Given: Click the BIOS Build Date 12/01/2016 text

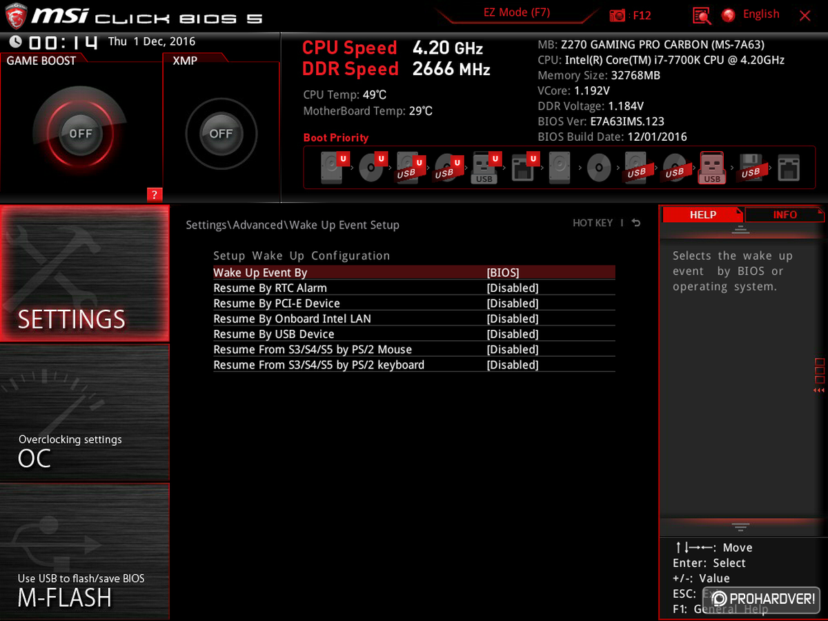Looking at the screenshot, I should (612, 137).
